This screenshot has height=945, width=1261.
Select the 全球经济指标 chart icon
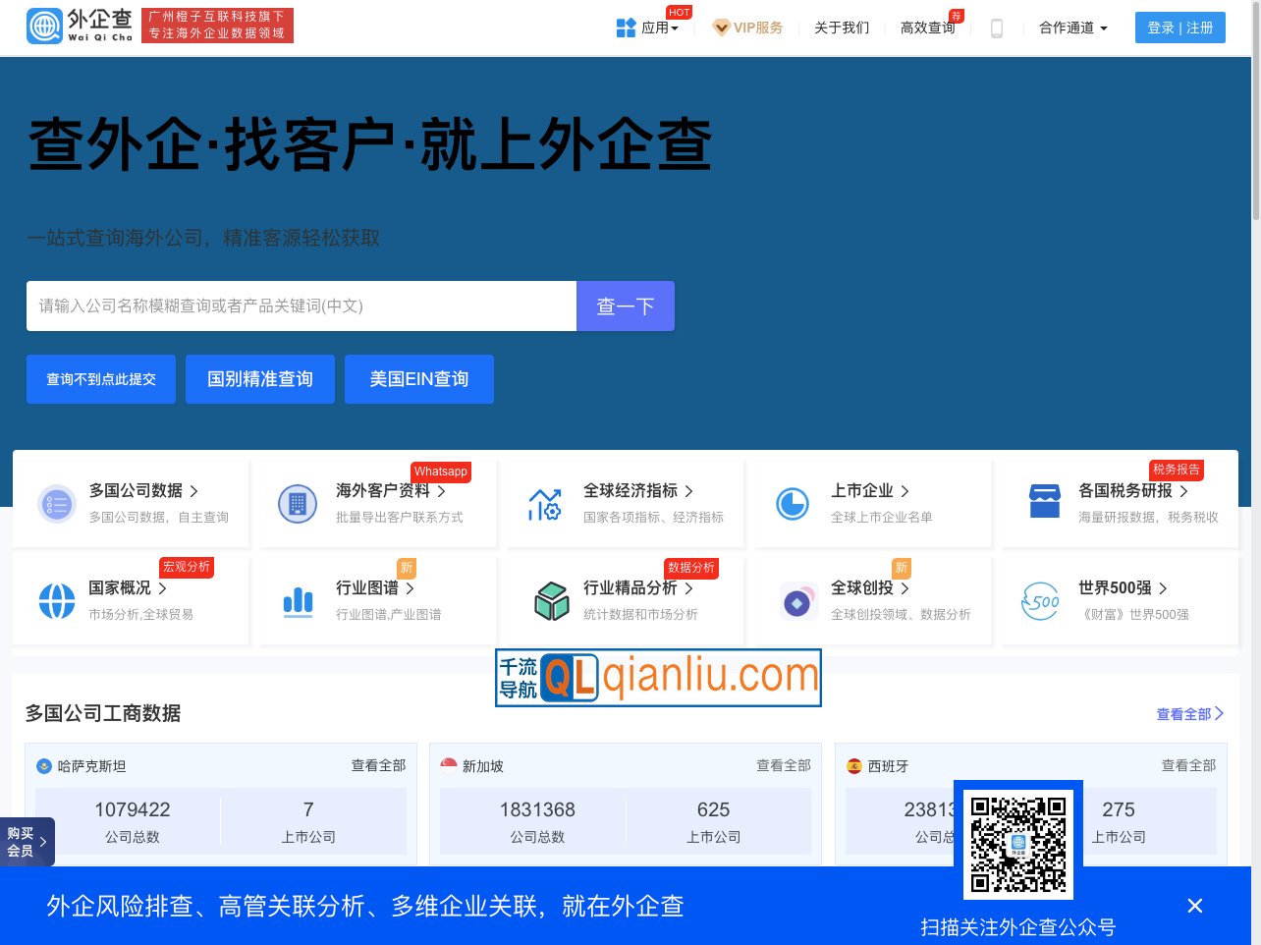(545, 503)
